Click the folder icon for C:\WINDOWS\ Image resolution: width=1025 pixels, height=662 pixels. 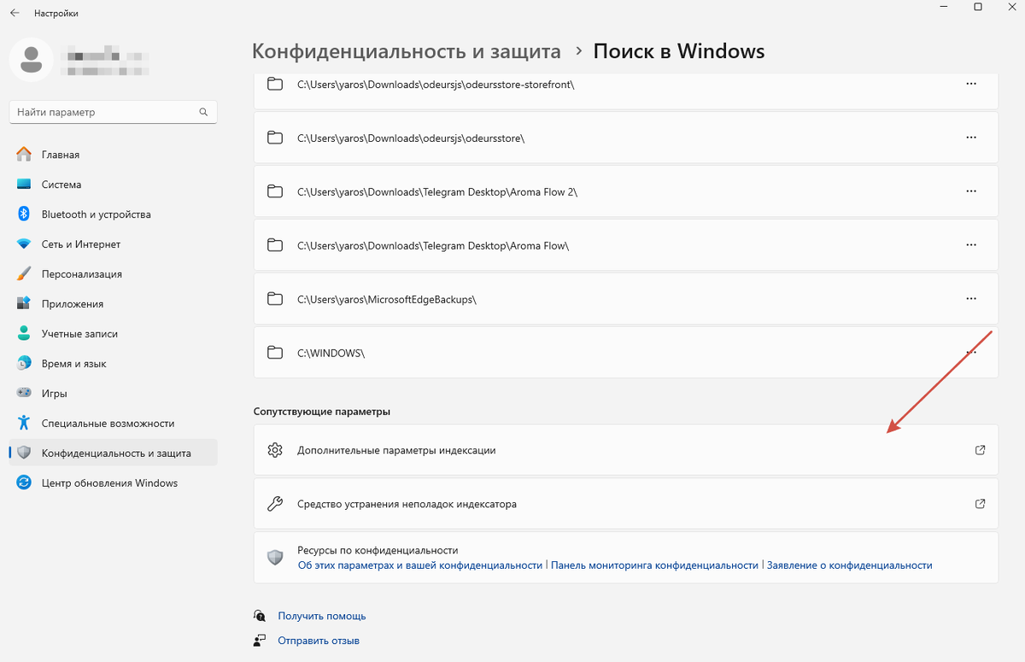pos(275,353)
